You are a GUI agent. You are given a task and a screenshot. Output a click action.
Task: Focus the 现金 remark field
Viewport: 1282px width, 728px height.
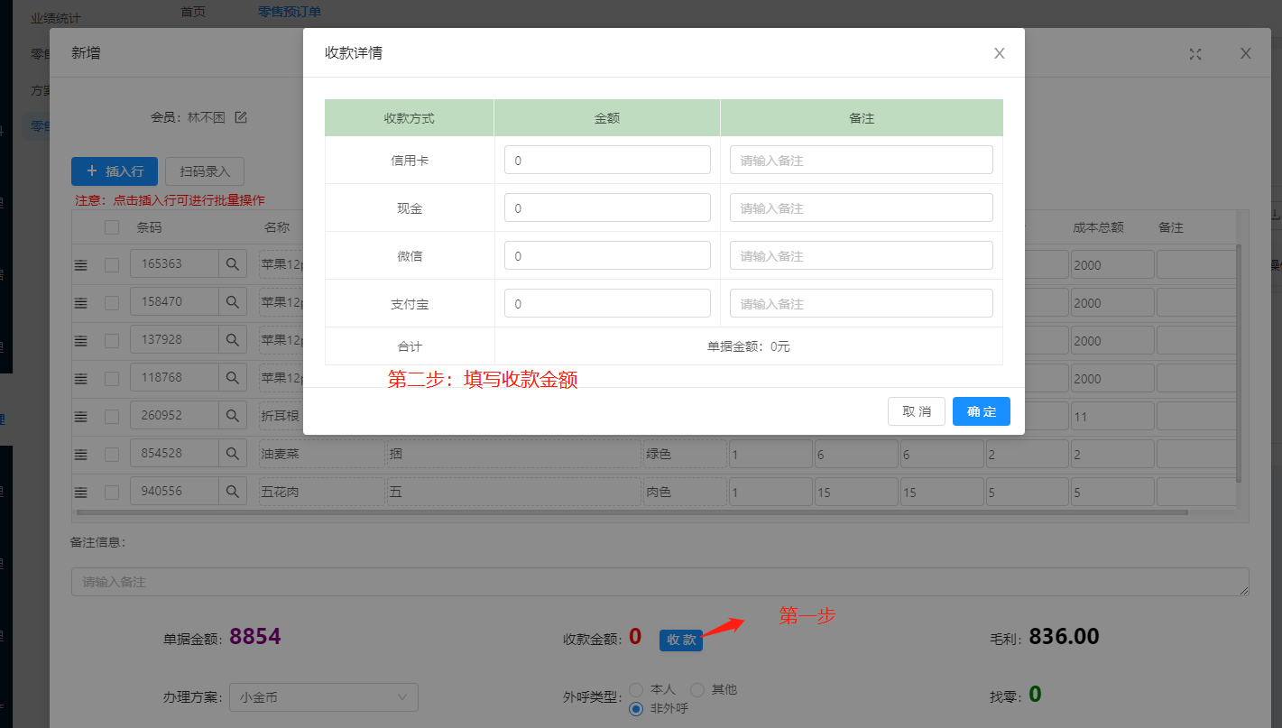point(862,208)
